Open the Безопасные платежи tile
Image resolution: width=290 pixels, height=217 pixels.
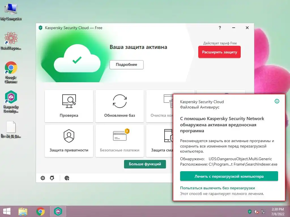(120, 141)
